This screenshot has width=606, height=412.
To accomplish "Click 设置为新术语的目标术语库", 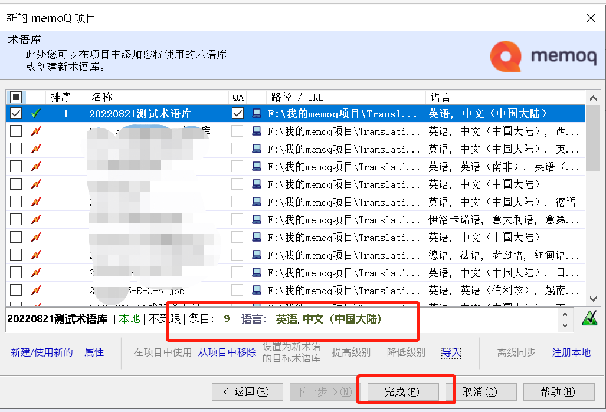I will [291, 352].
